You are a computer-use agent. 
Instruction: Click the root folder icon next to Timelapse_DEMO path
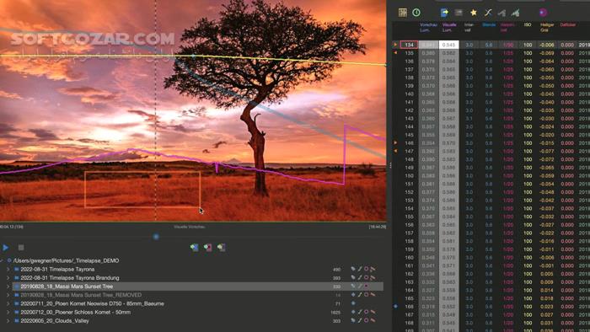point(9,260)
